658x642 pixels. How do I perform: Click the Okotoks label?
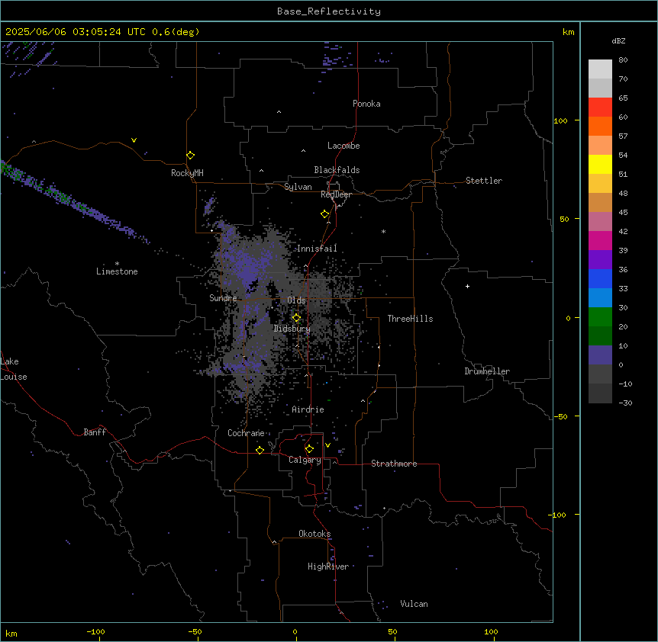[x=314, y=534]
